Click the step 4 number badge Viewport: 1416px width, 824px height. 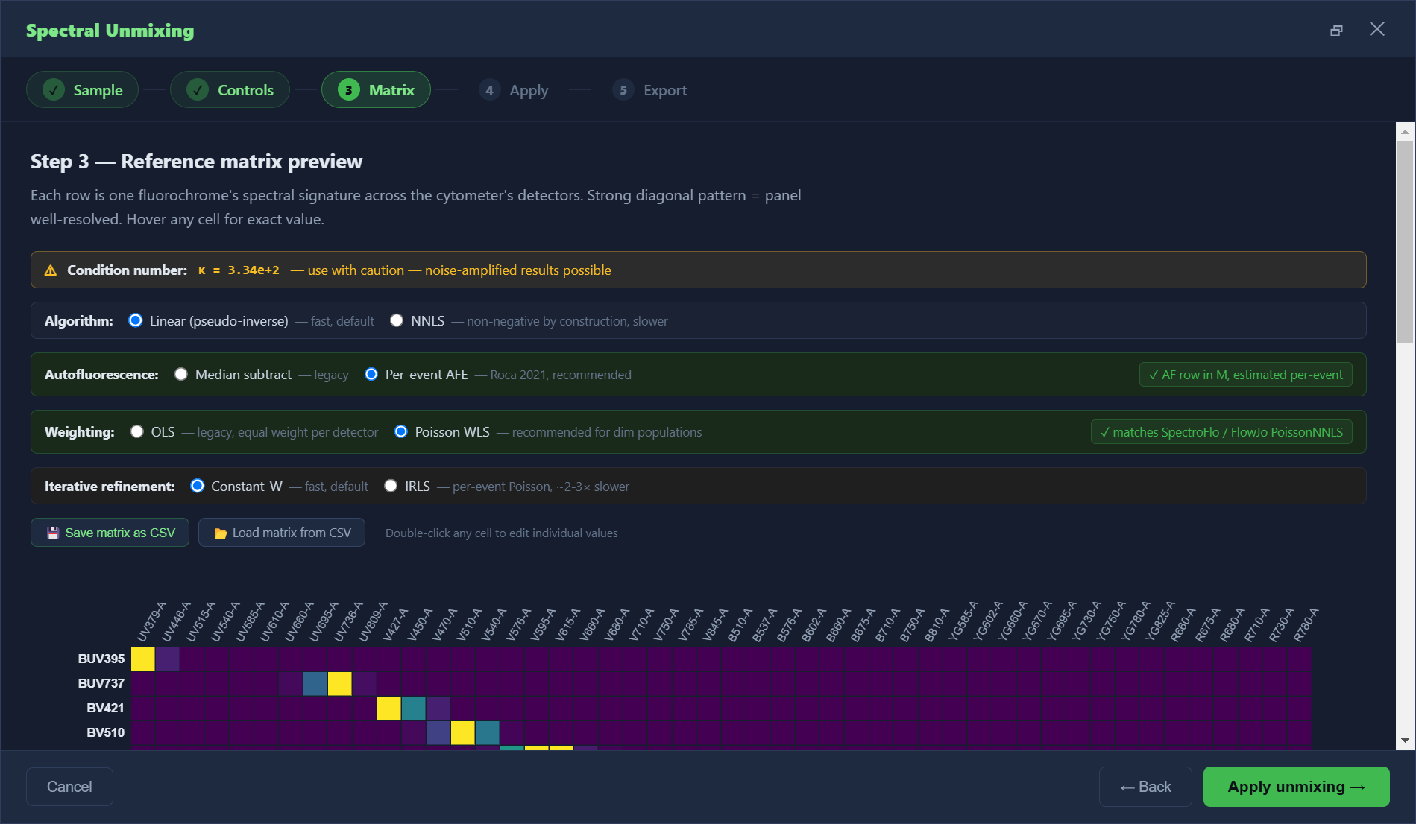(489, 90)
